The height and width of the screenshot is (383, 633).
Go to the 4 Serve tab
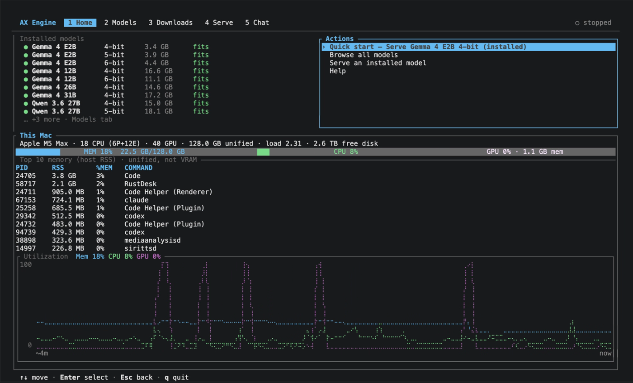pyautogui.click(x=219, y=23)
